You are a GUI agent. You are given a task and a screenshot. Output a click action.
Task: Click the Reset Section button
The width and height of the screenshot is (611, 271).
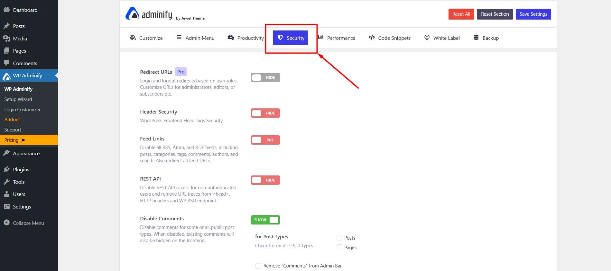coord(495,14)
